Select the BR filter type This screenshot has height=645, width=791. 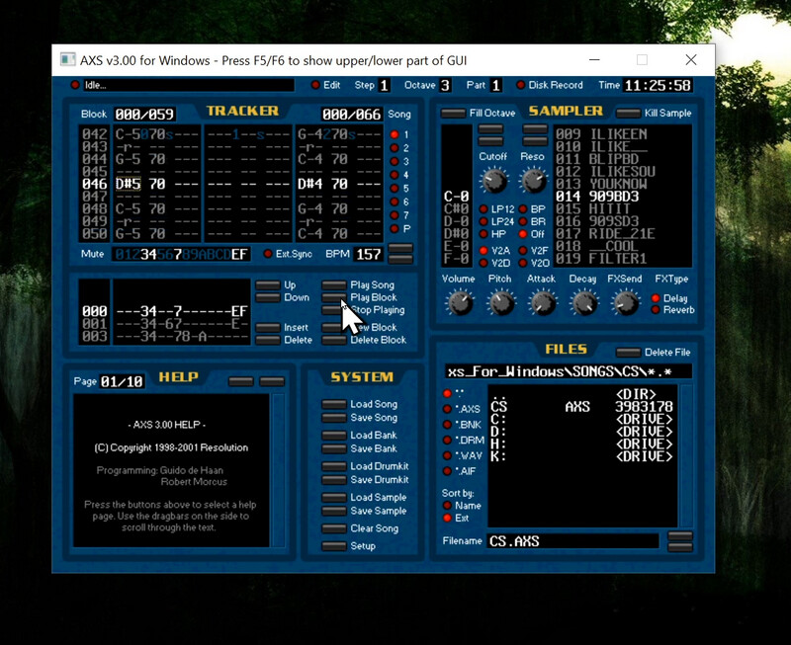pos(523,221)
